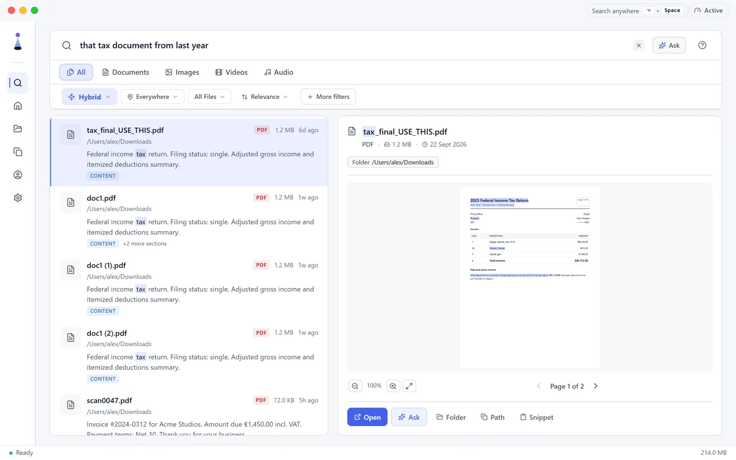Open the 'Search anywhere' shortcut field
Screen dimensions: 736x460
click(x=637, y=10)
